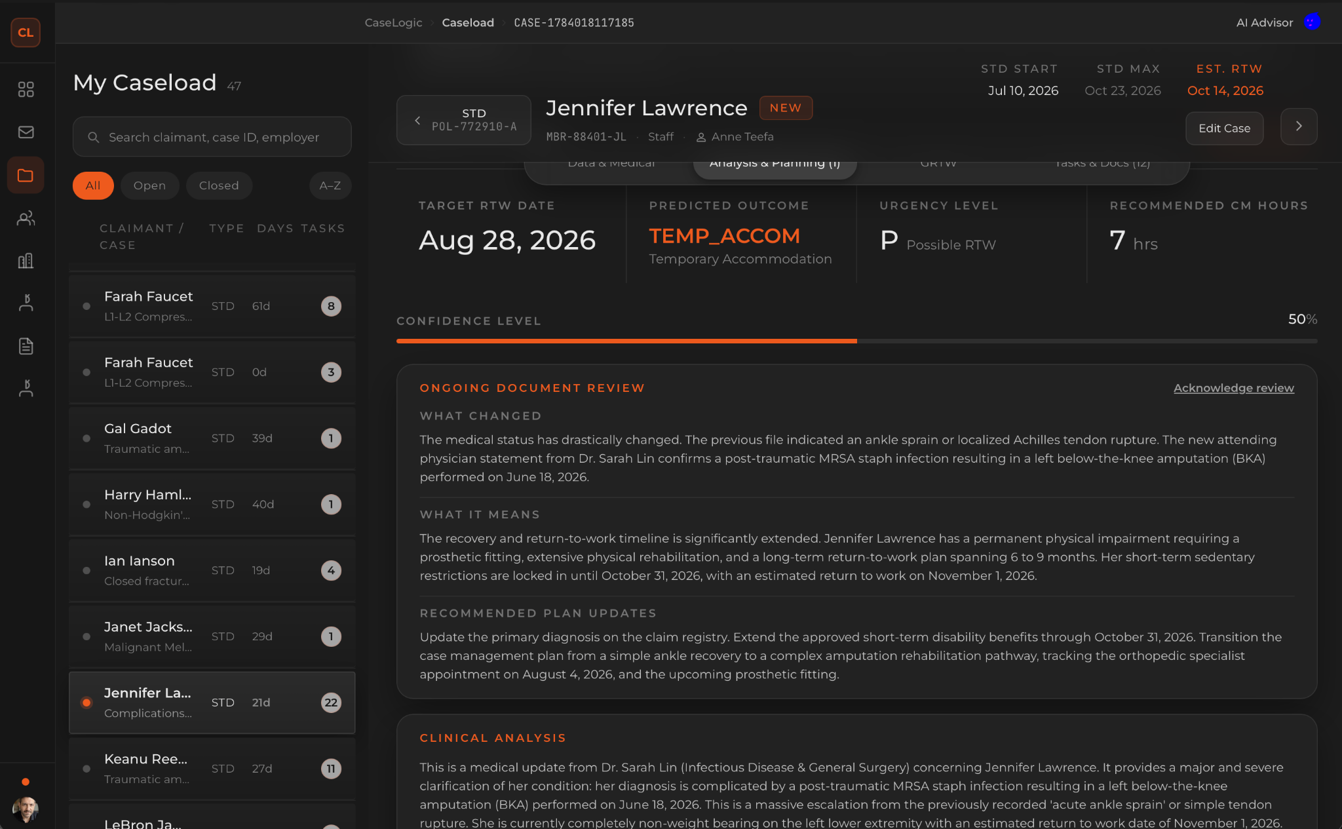Screen dimensions: 1342x829
Task: Click the TEMP_ACCOM predicted outcome
Action: 724,235
